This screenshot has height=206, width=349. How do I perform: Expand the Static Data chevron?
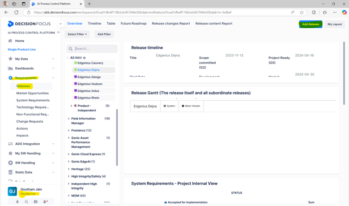click(x=53, y=172)
